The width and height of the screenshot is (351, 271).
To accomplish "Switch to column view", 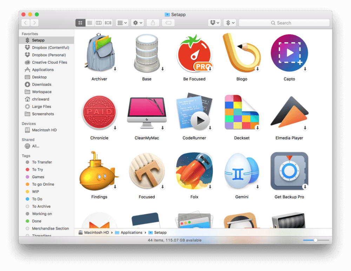I will pos(99,23).
